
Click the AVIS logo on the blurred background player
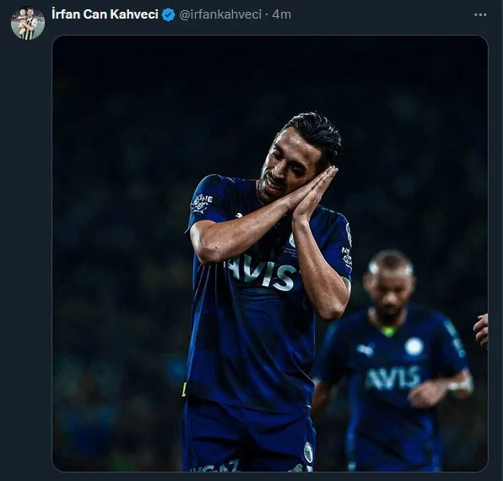tap(393, 378)
